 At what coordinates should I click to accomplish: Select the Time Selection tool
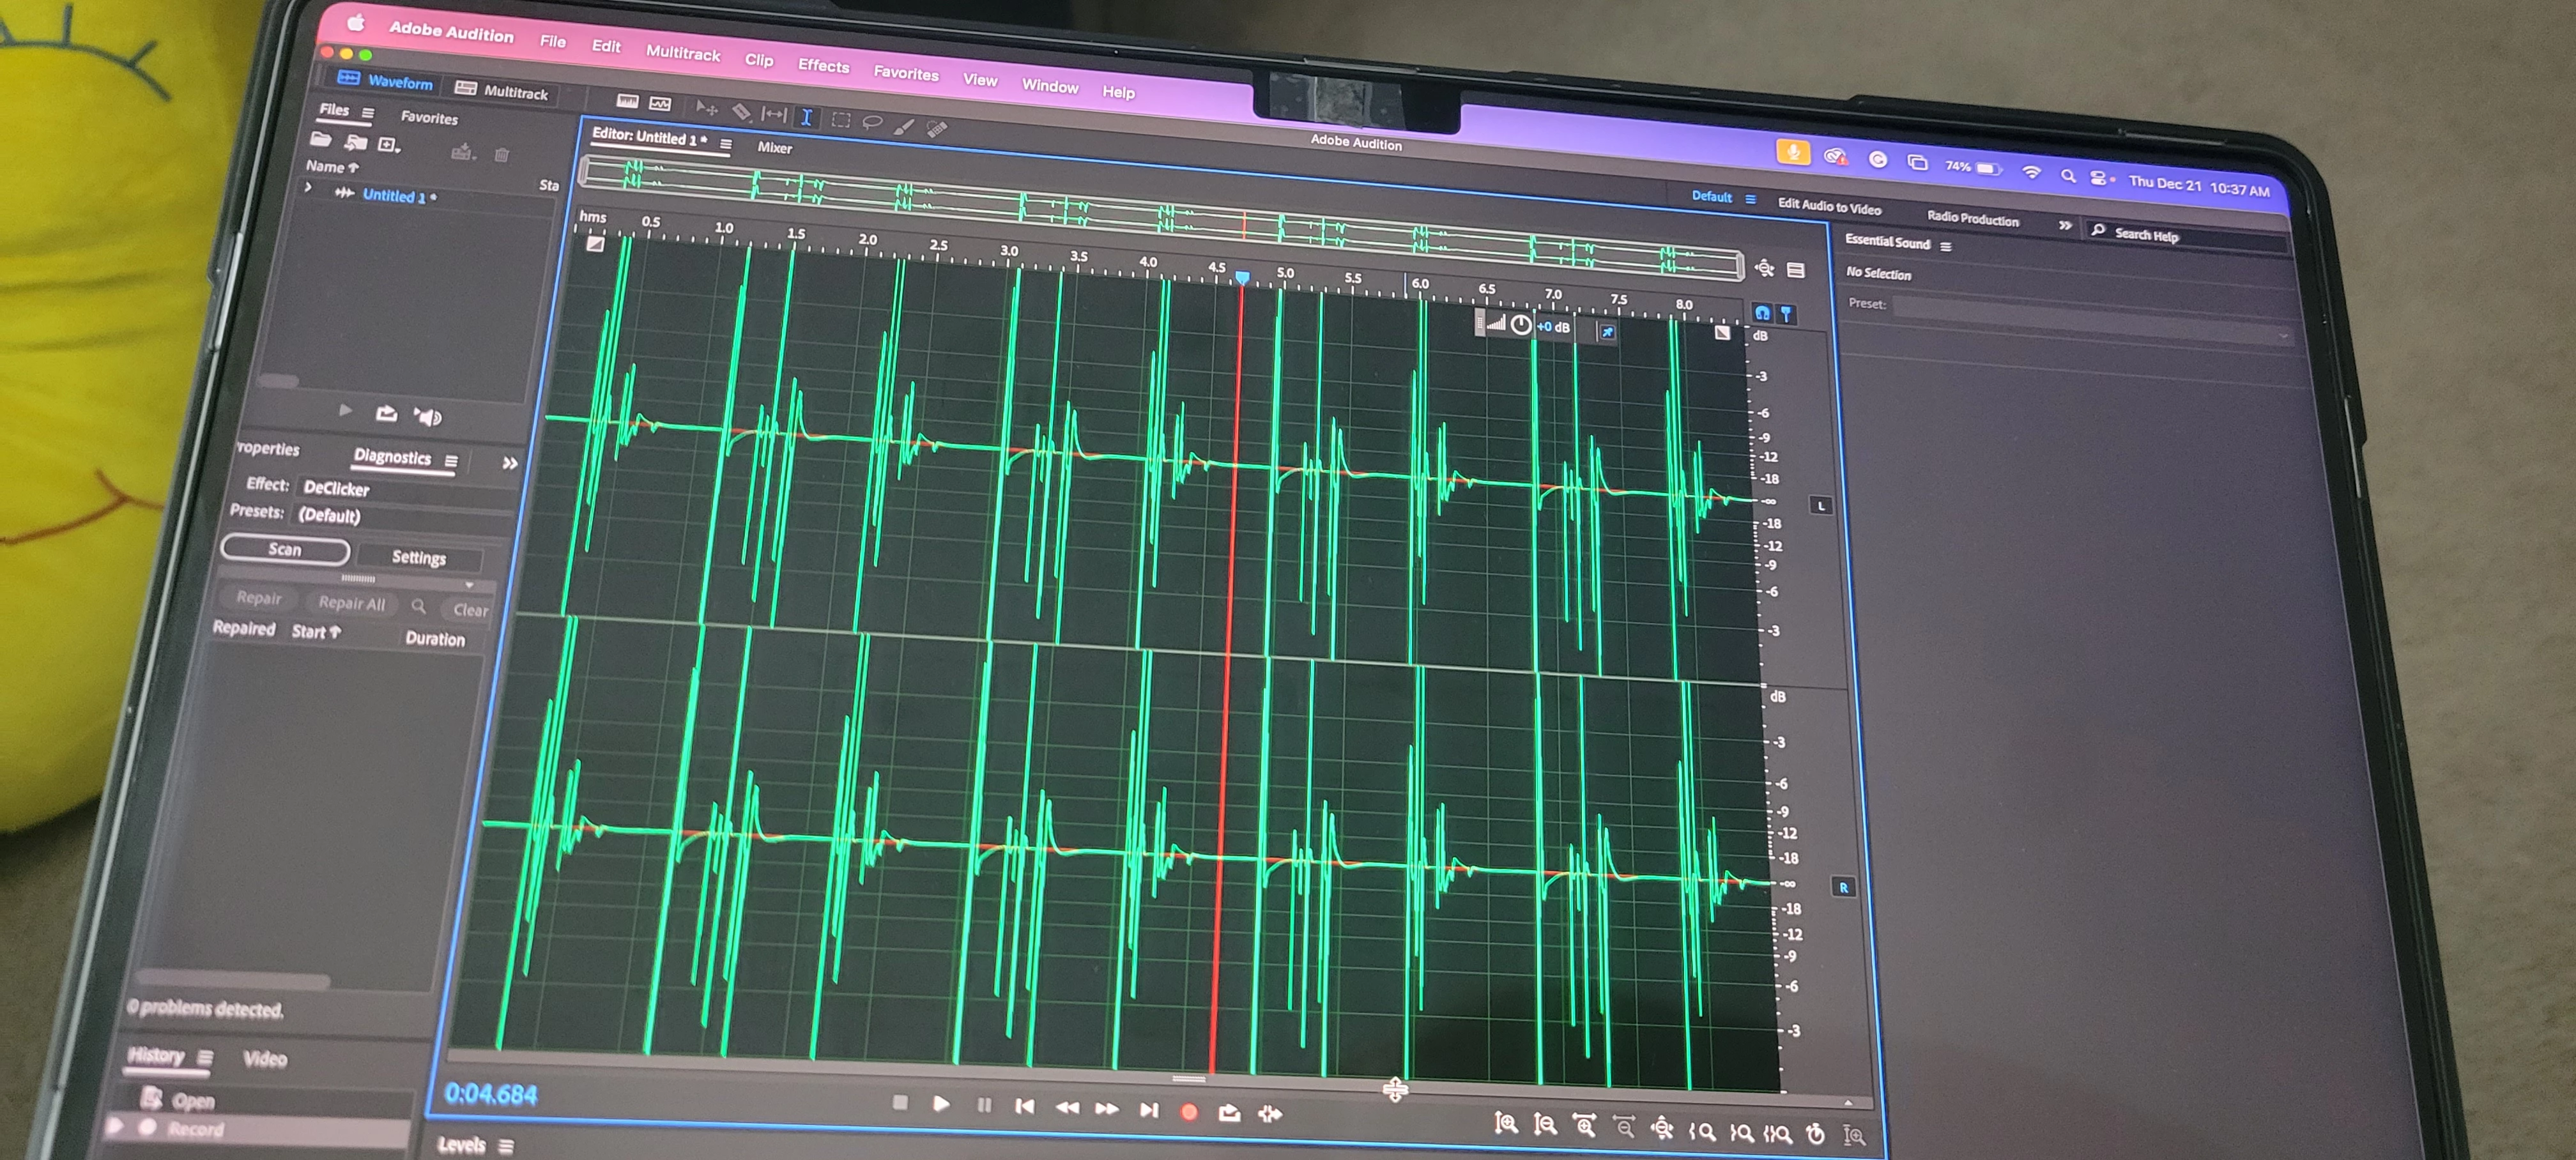tap(806, 118)
